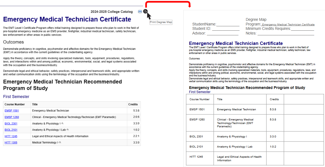Click HITT 1245 in the degree map table
This screenshot has width=325, height=167.
coord(196,157)
